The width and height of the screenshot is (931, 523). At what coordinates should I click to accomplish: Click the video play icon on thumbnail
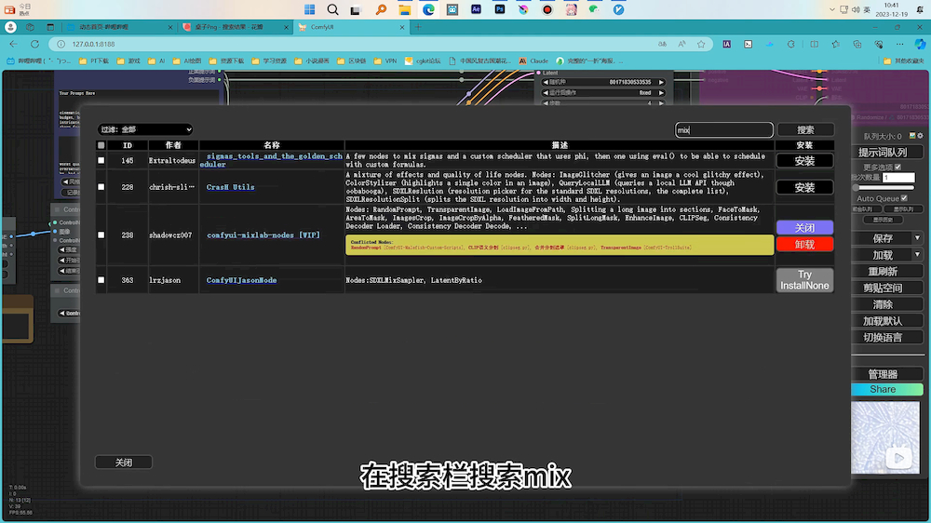pyautogui.click(x=898, y=457)
